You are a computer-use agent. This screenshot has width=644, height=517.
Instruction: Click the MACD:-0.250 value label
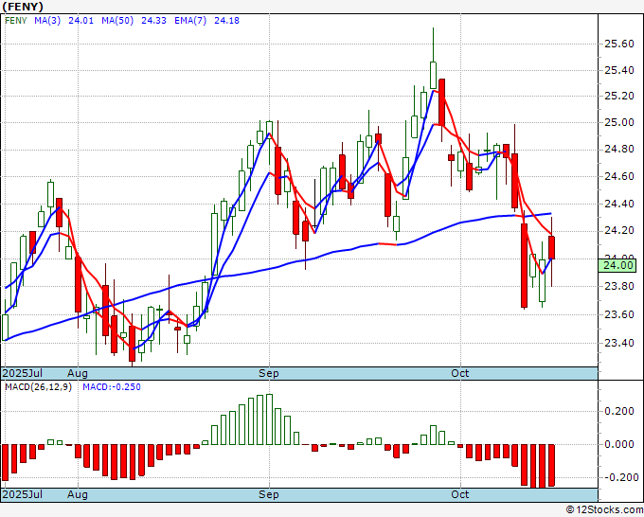(110, 386)
